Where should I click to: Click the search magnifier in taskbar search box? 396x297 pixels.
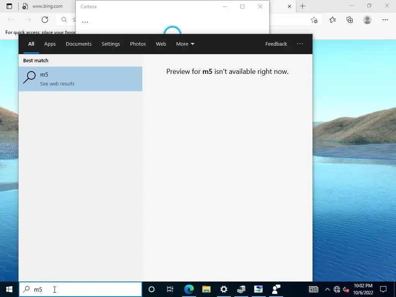26,289
